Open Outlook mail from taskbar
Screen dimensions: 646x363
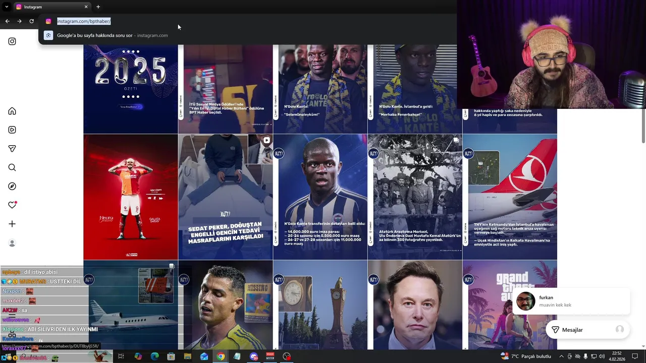pyautogui.click(x=204, y=356)
